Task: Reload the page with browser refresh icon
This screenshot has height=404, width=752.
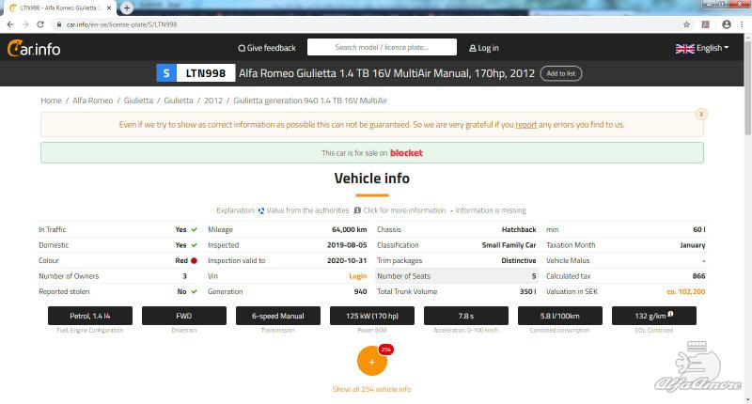Action: point(39,23)
